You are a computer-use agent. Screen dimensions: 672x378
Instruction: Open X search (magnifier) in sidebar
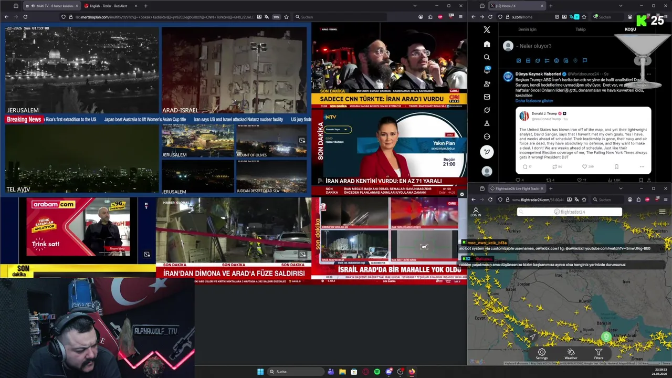pos(487,57)
